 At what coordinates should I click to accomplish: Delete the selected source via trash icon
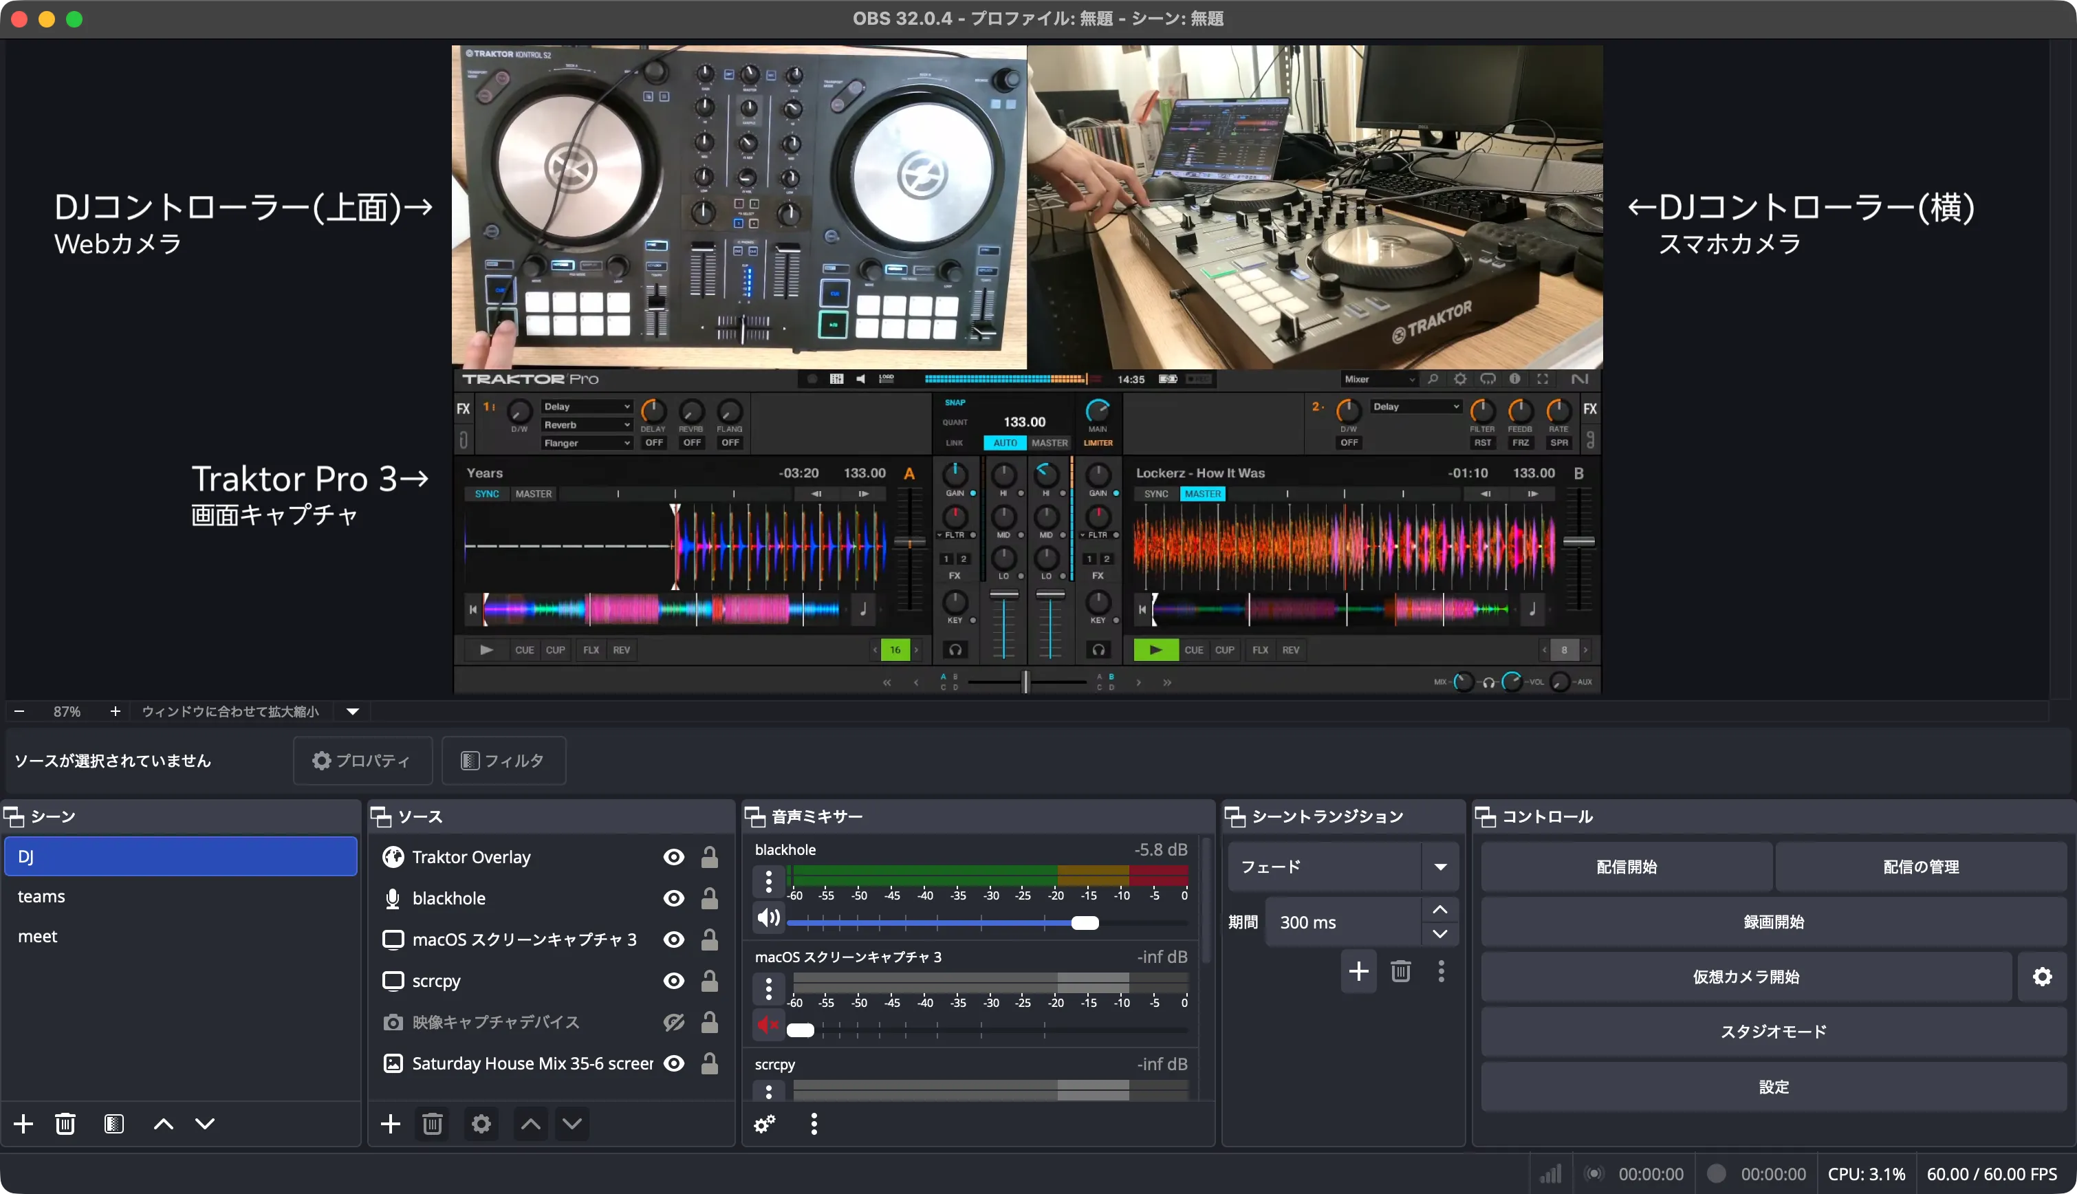click(x=432, y=1125)
